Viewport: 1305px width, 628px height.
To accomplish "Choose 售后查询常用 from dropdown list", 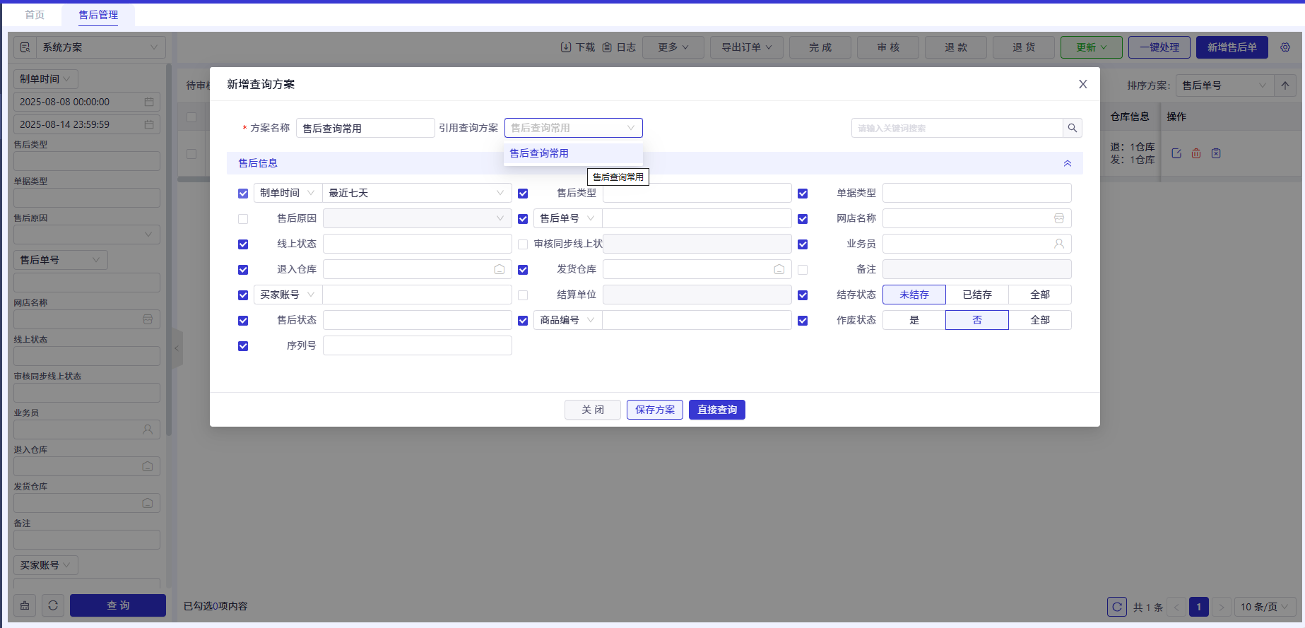I will pyautogui.click(x=573, y=153).
